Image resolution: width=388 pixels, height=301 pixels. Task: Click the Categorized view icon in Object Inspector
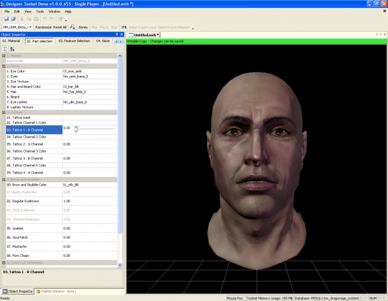click(5, 49)
